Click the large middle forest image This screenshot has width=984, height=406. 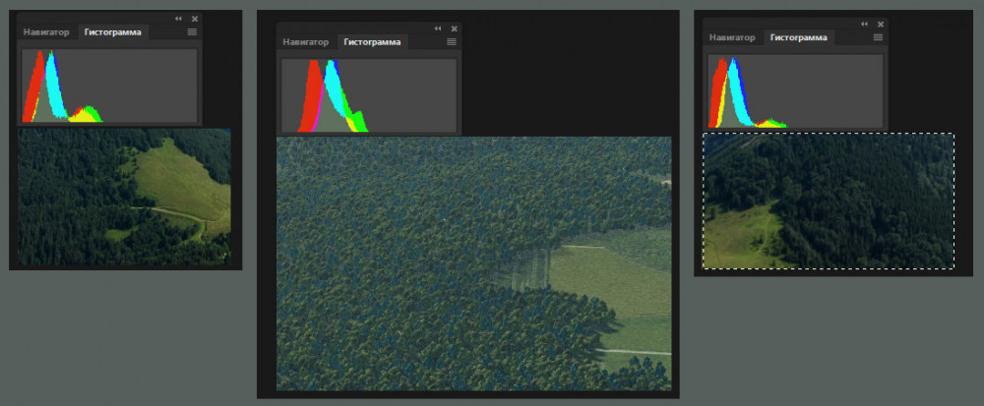(x=473, y=263)
